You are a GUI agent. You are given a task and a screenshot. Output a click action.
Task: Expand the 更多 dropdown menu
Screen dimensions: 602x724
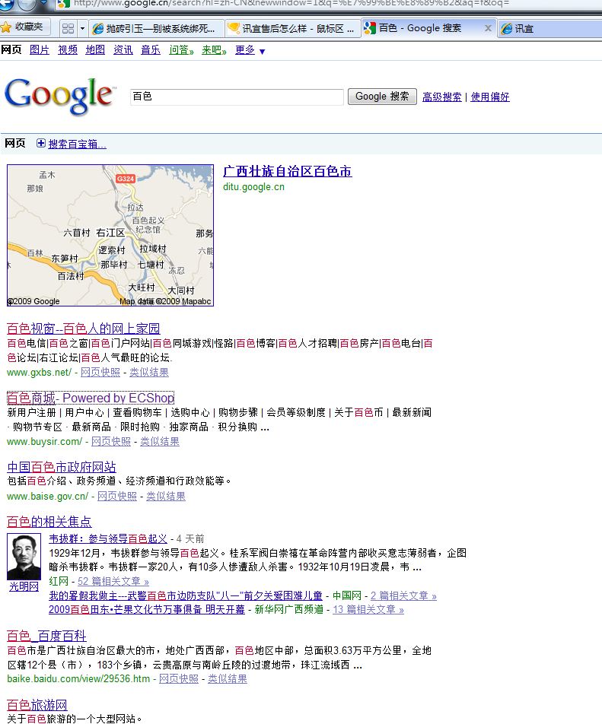tap(250, 50)
